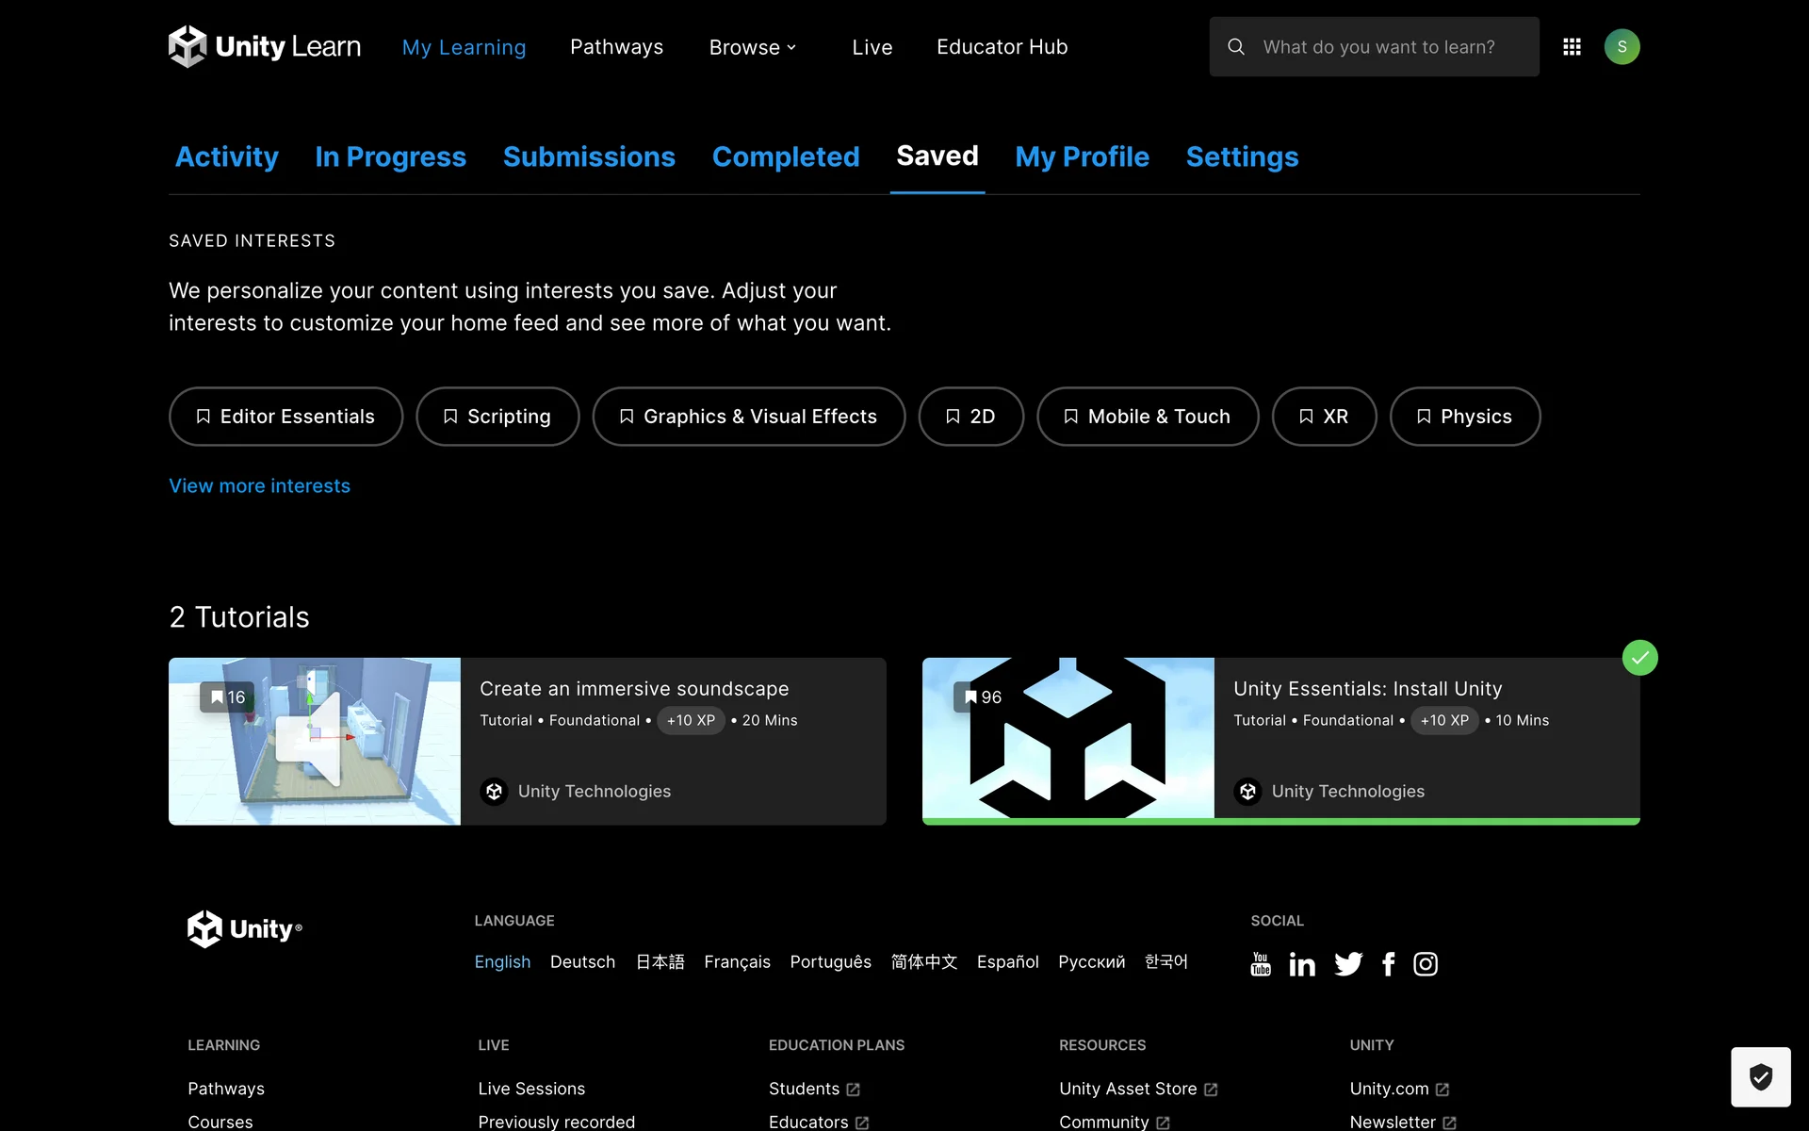Open Unity's Twitter social icon
This screenshot has width=1809, height=1131.
1348,963
